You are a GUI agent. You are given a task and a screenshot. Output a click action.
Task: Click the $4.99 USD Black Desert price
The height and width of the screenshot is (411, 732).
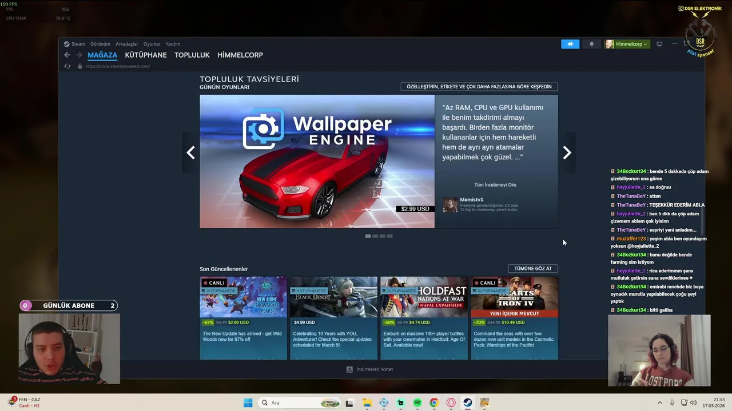tap(304, 323)
